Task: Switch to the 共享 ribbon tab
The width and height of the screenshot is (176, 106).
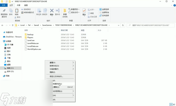Action: (x=18, y=5)
